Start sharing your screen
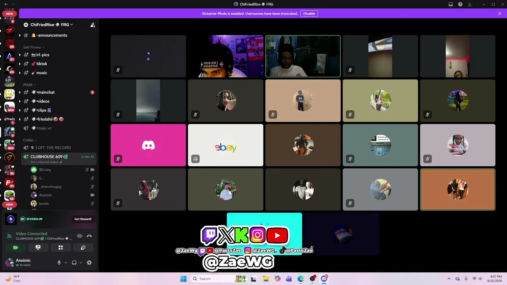The image size is (507, 285). point(38,247)
